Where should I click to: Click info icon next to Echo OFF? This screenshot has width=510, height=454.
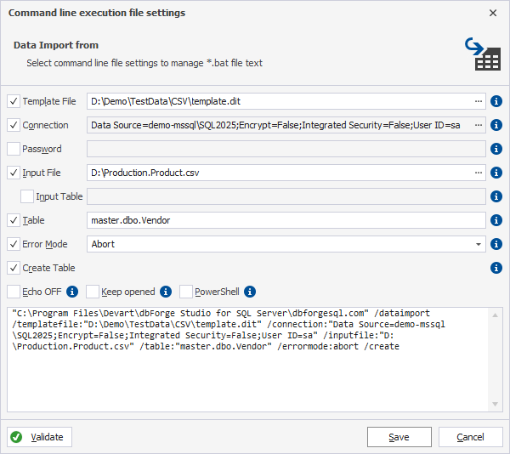point(72,292)
